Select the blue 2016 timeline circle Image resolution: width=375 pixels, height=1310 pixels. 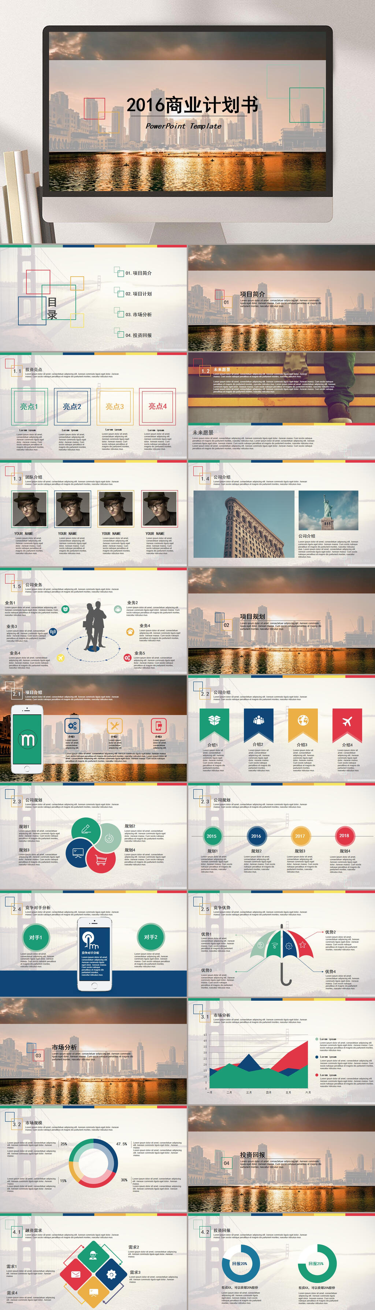[256, 836]
